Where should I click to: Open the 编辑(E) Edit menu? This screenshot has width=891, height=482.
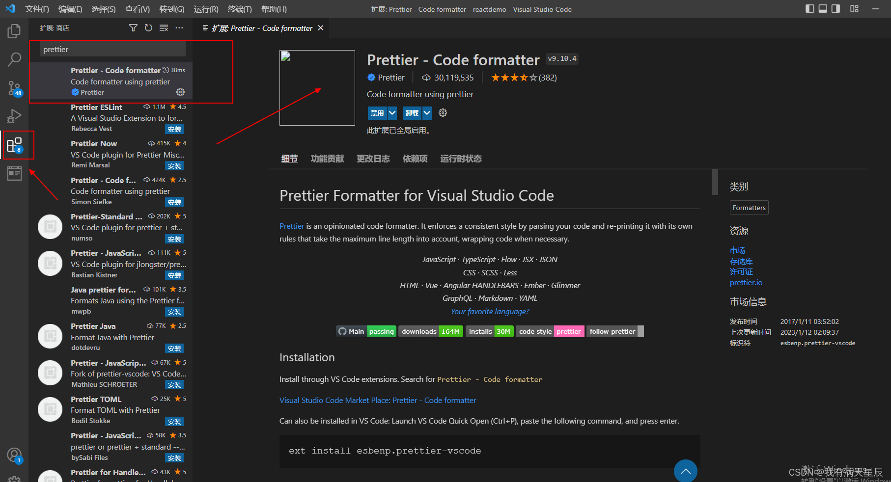pos(70,9)
